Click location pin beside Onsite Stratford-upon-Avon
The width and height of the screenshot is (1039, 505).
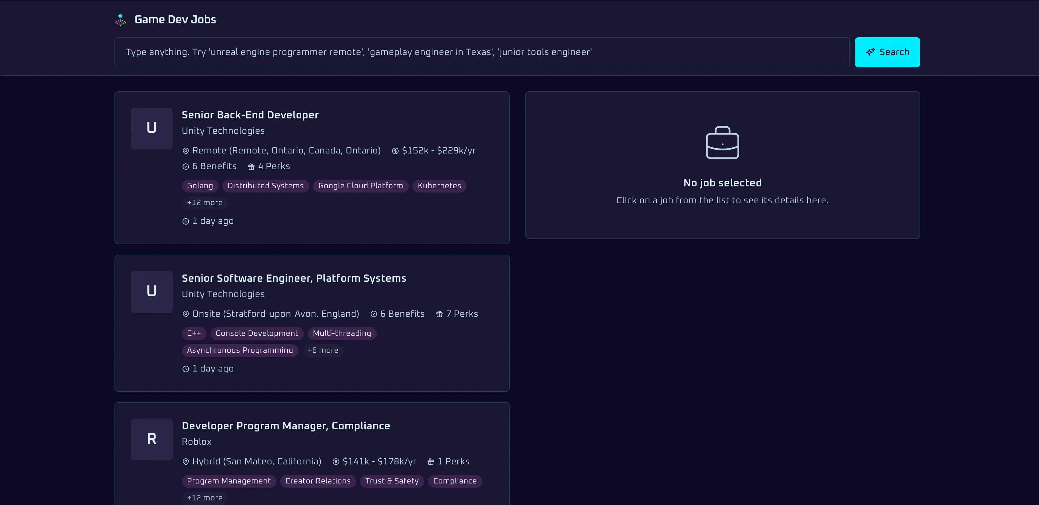click(186, 314)
